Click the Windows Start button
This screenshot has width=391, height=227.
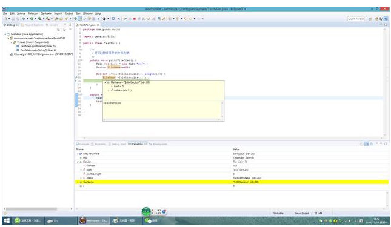pyautogui.click(x=7, y=220)
